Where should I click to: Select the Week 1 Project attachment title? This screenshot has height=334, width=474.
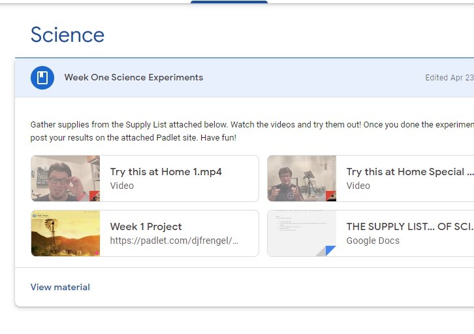(x=146, y=227)
